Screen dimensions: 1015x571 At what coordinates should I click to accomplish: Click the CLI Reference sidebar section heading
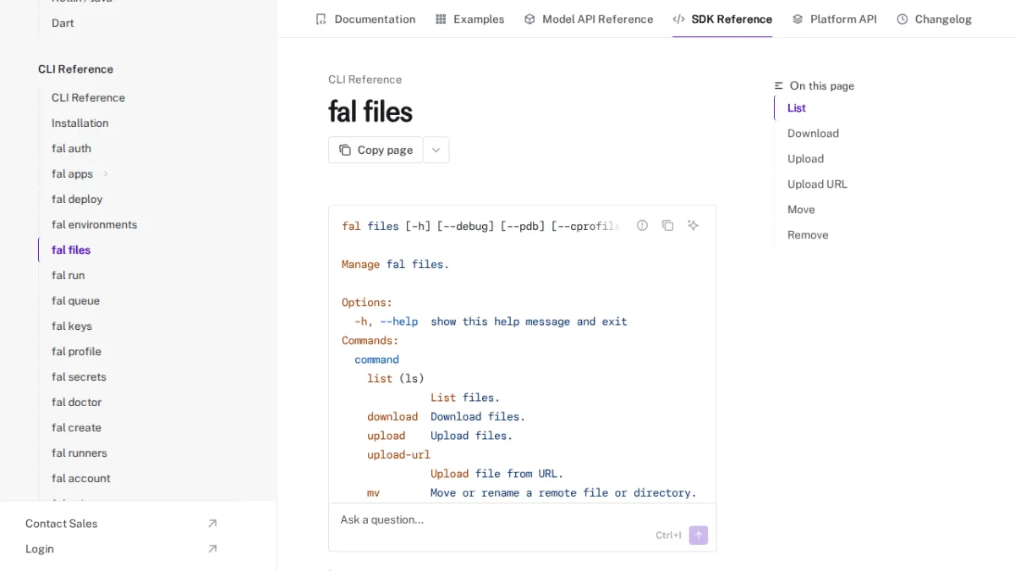(75, 69)
